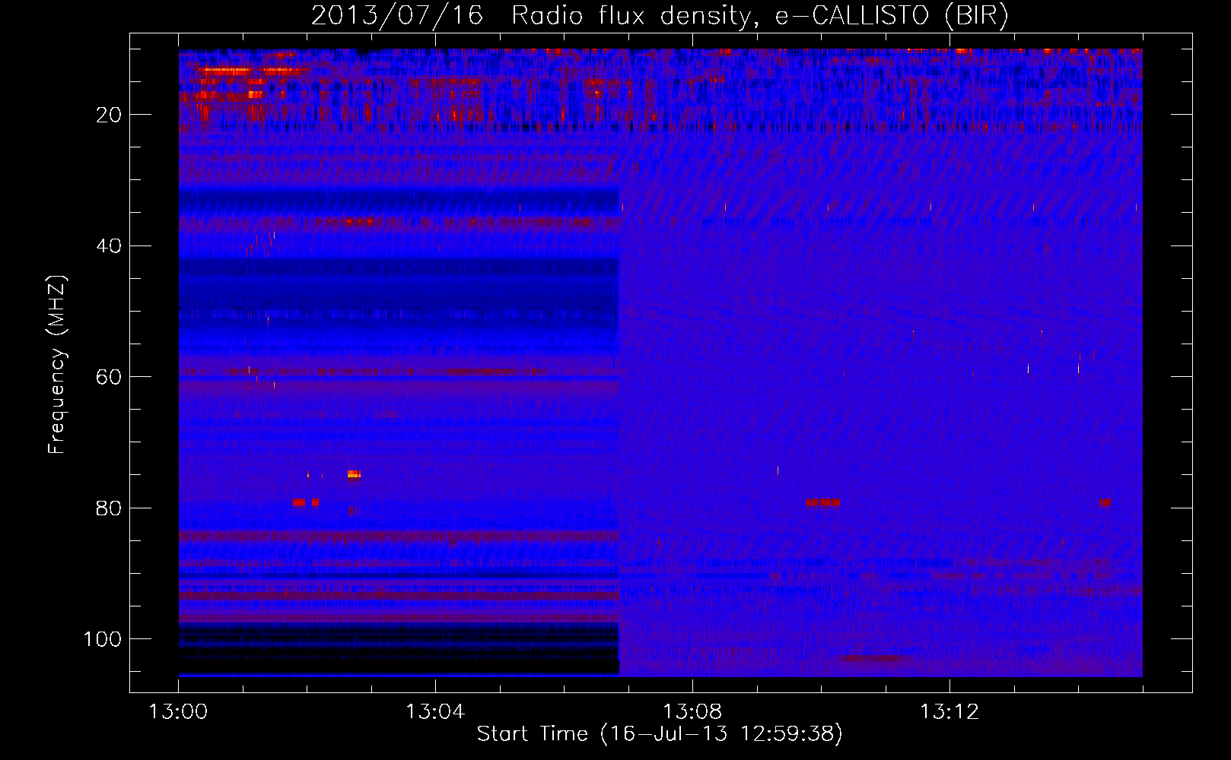Click the 60 frequency tick label
The image size is (1231, 760).
110,377
